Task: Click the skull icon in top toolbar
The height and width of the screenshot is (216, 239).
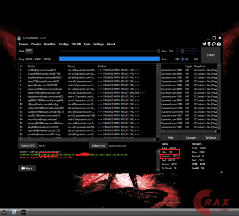Action: pos(209,44)
